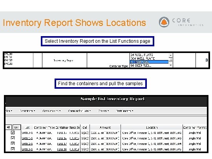This screenshot has height=159, width=212.
Task: Click the Inventory Report function link
Action: 64,60
